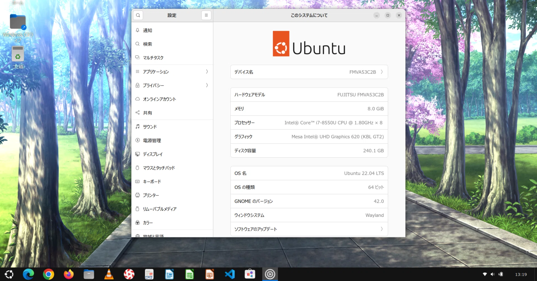537x281 pixels.
Task: Click the 64 ビット OS type value
Action: [x=376, y=187]
